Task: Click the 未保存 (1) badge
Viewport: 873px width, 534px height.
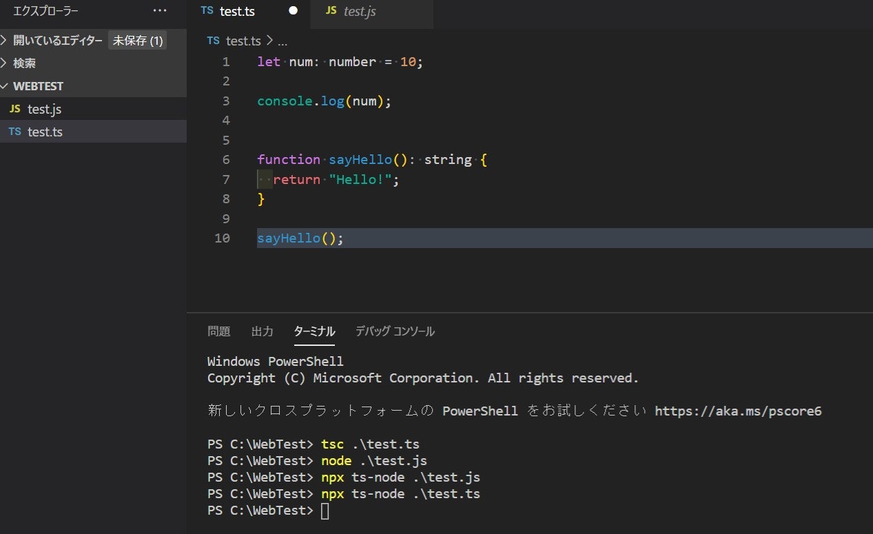Action: (138, 41)
